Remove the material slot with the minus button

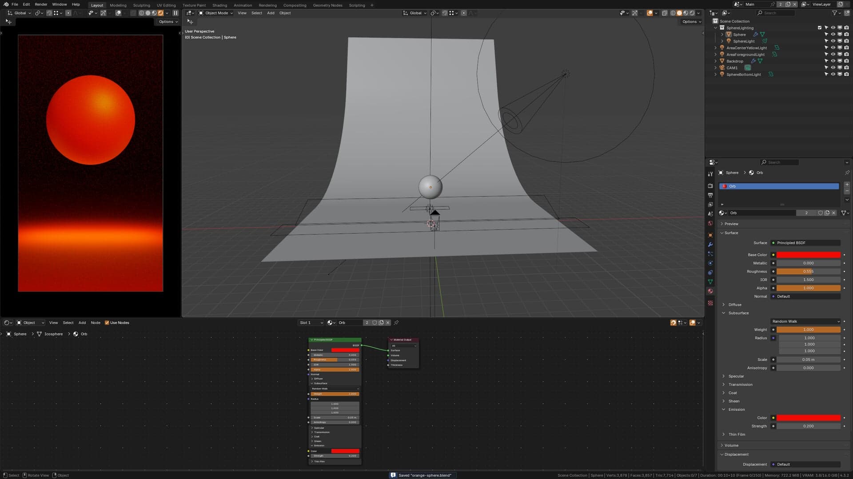(847, 191)
